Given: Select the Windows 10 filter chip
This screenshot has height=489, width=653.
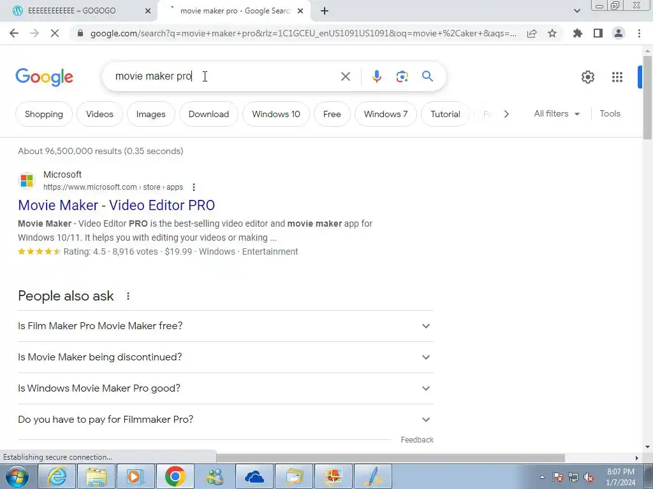Looking at the screenshot, I should pos(275,114).
